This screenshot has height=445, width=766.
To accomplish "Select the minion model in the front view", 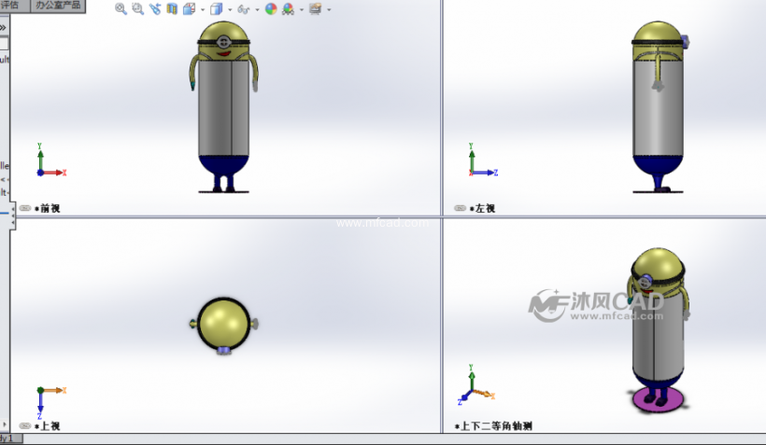I will click(x=224, y=107).
